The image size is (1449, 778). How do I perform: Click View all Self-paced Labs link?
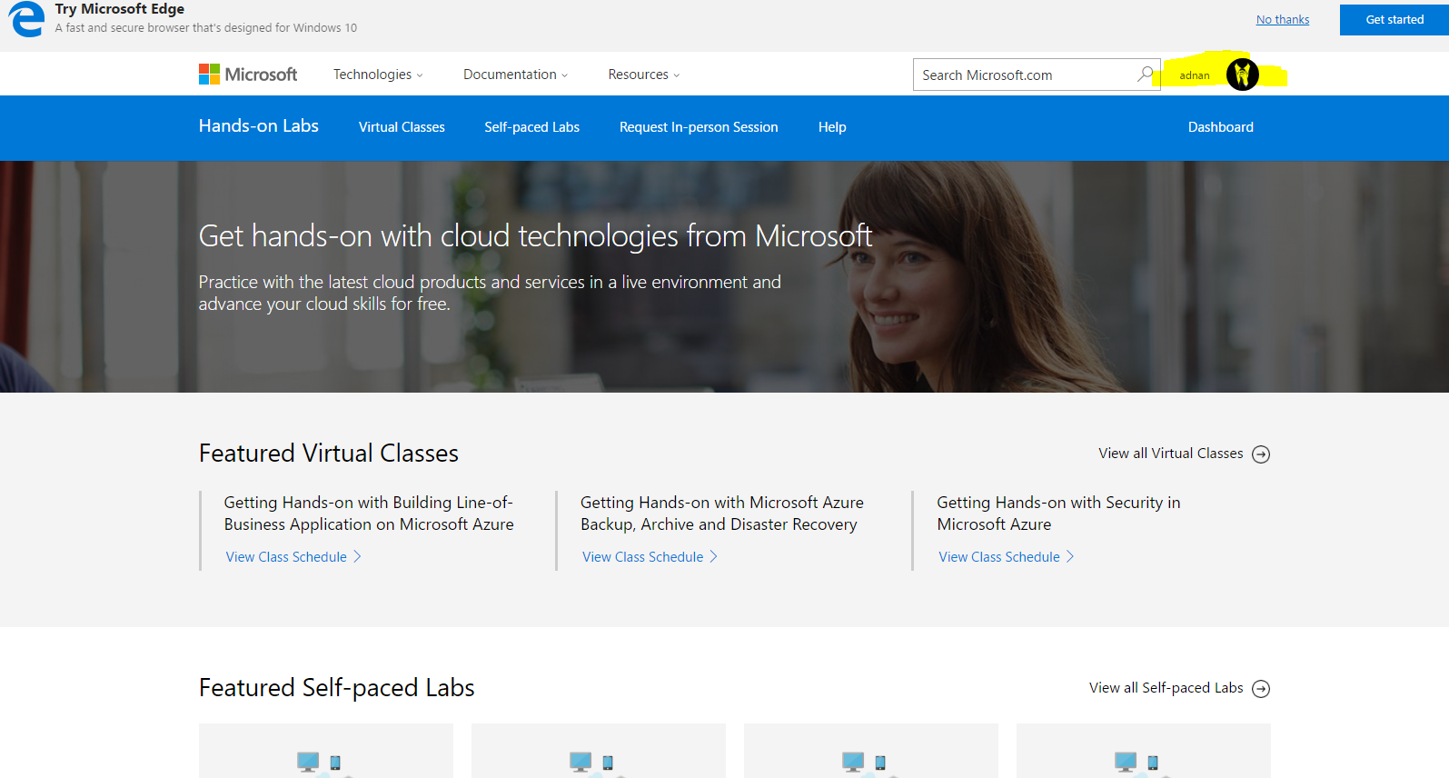click(1166, 688)
